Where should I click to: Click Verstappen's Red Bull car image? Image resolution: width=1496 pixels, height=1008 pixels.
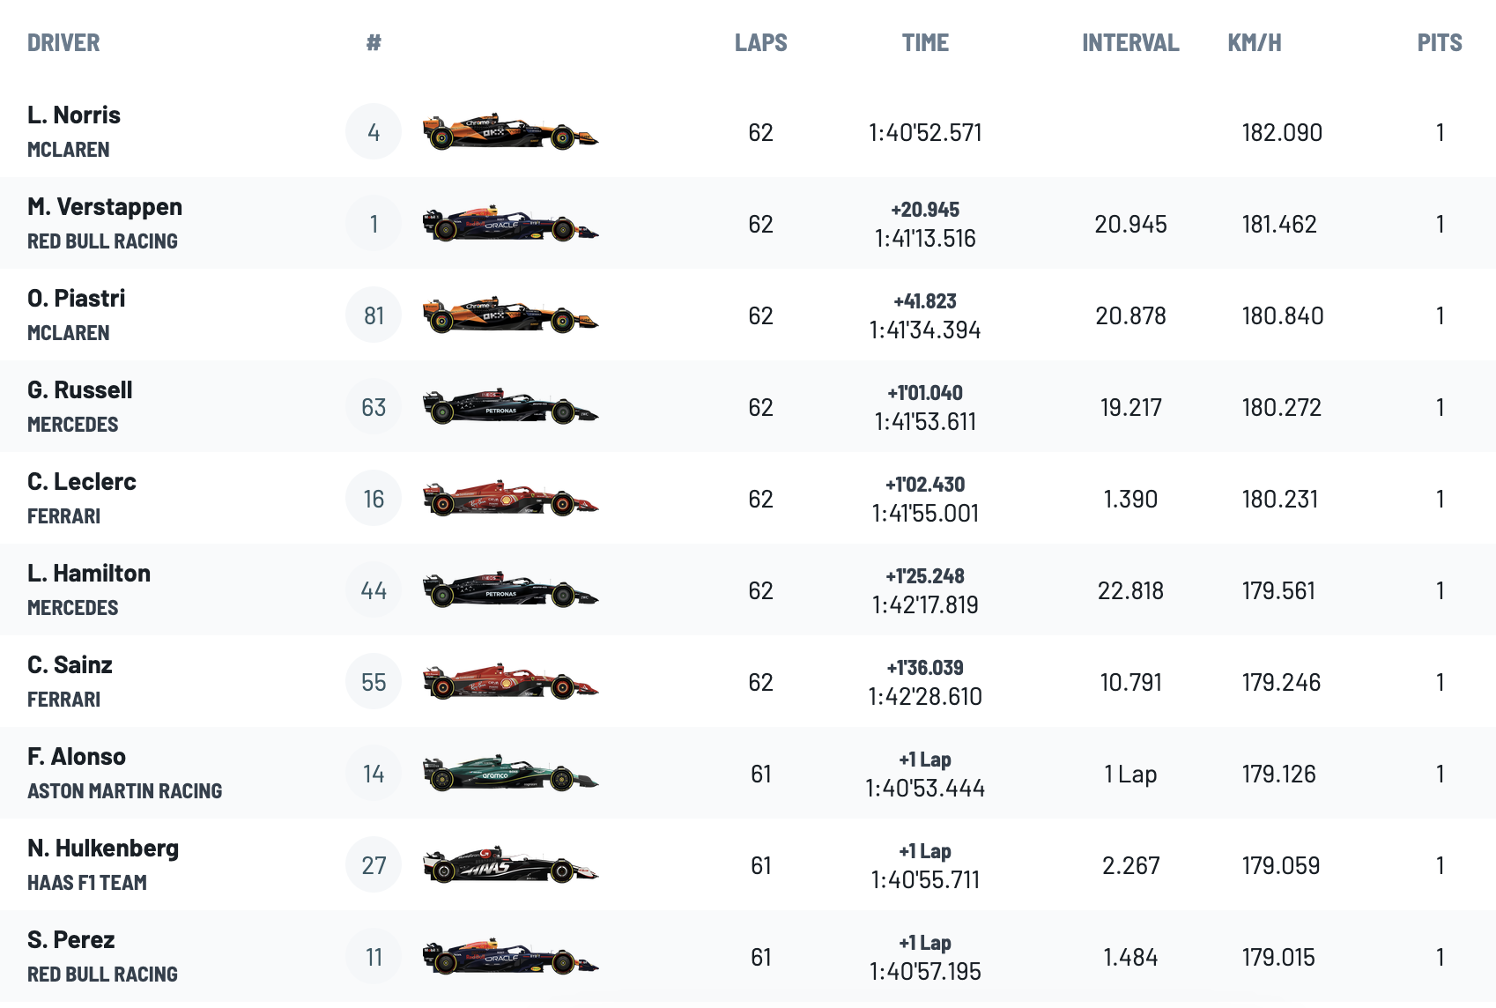pos(510,225)
